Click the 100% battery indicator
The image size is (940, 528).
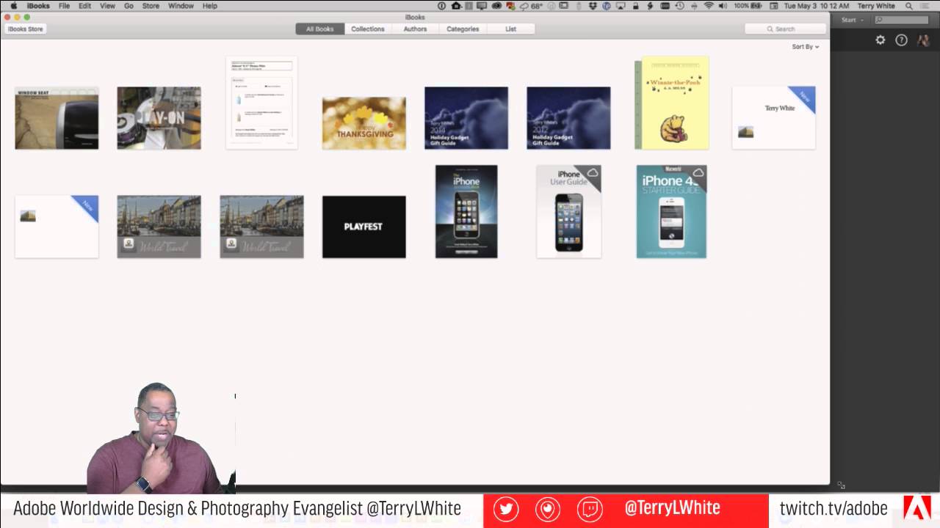pos(748,6)
